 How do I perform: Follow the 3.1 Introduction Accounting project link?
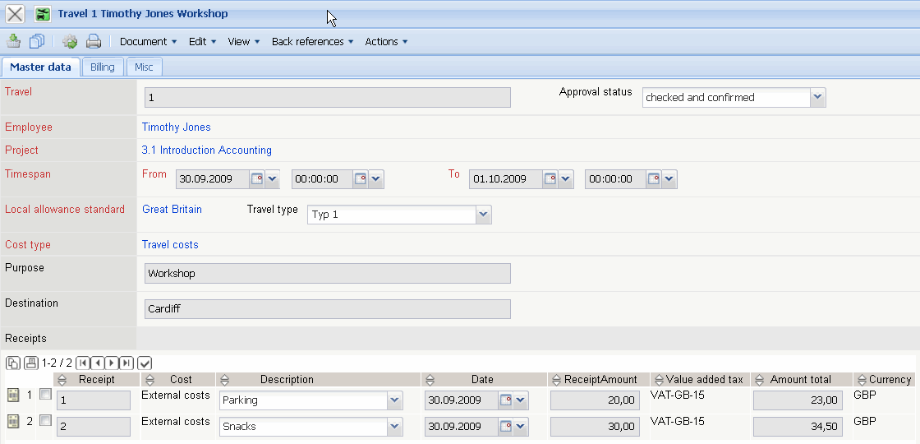(x=206, y=150)
